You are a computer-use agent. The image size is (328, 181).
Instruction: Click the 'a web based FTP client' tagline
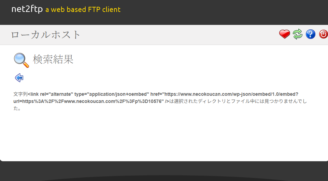click(83, 10)
